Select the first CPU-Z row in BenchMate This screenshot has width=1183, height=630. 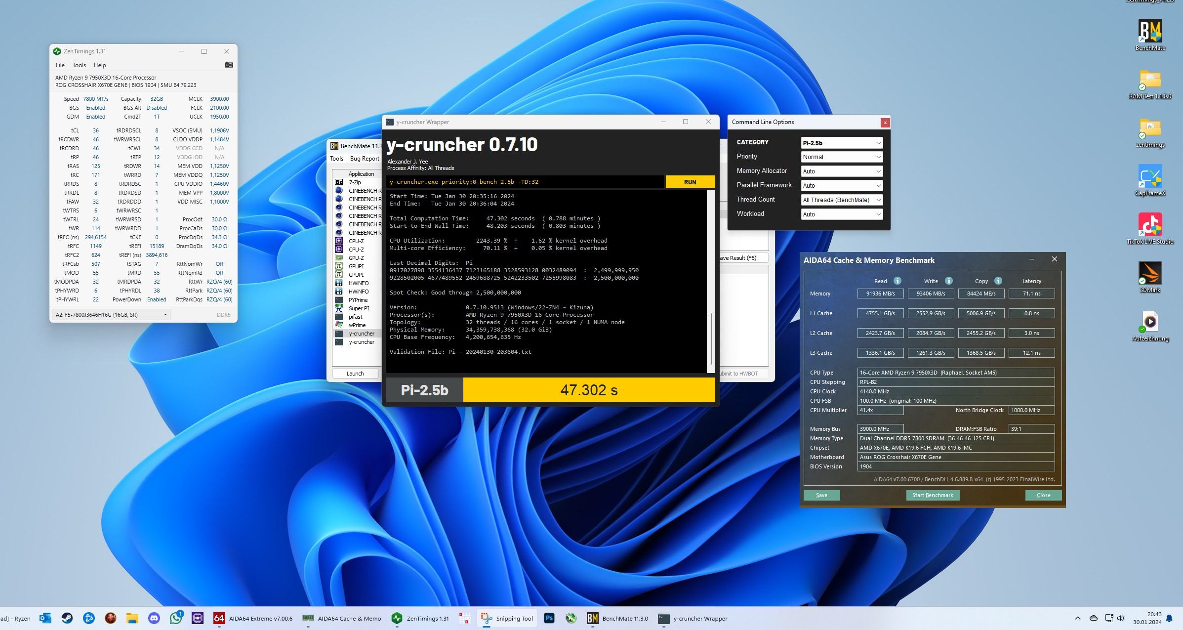356,241
